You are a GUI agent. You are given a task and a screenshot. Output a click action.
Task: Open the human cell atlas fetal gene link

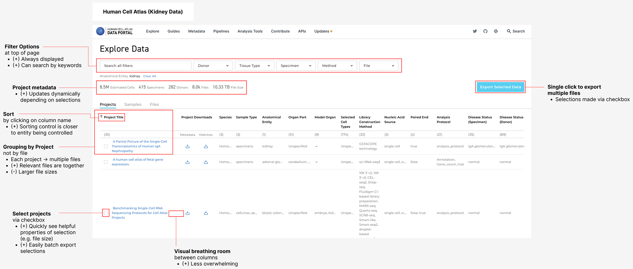[x=137, y=162]
